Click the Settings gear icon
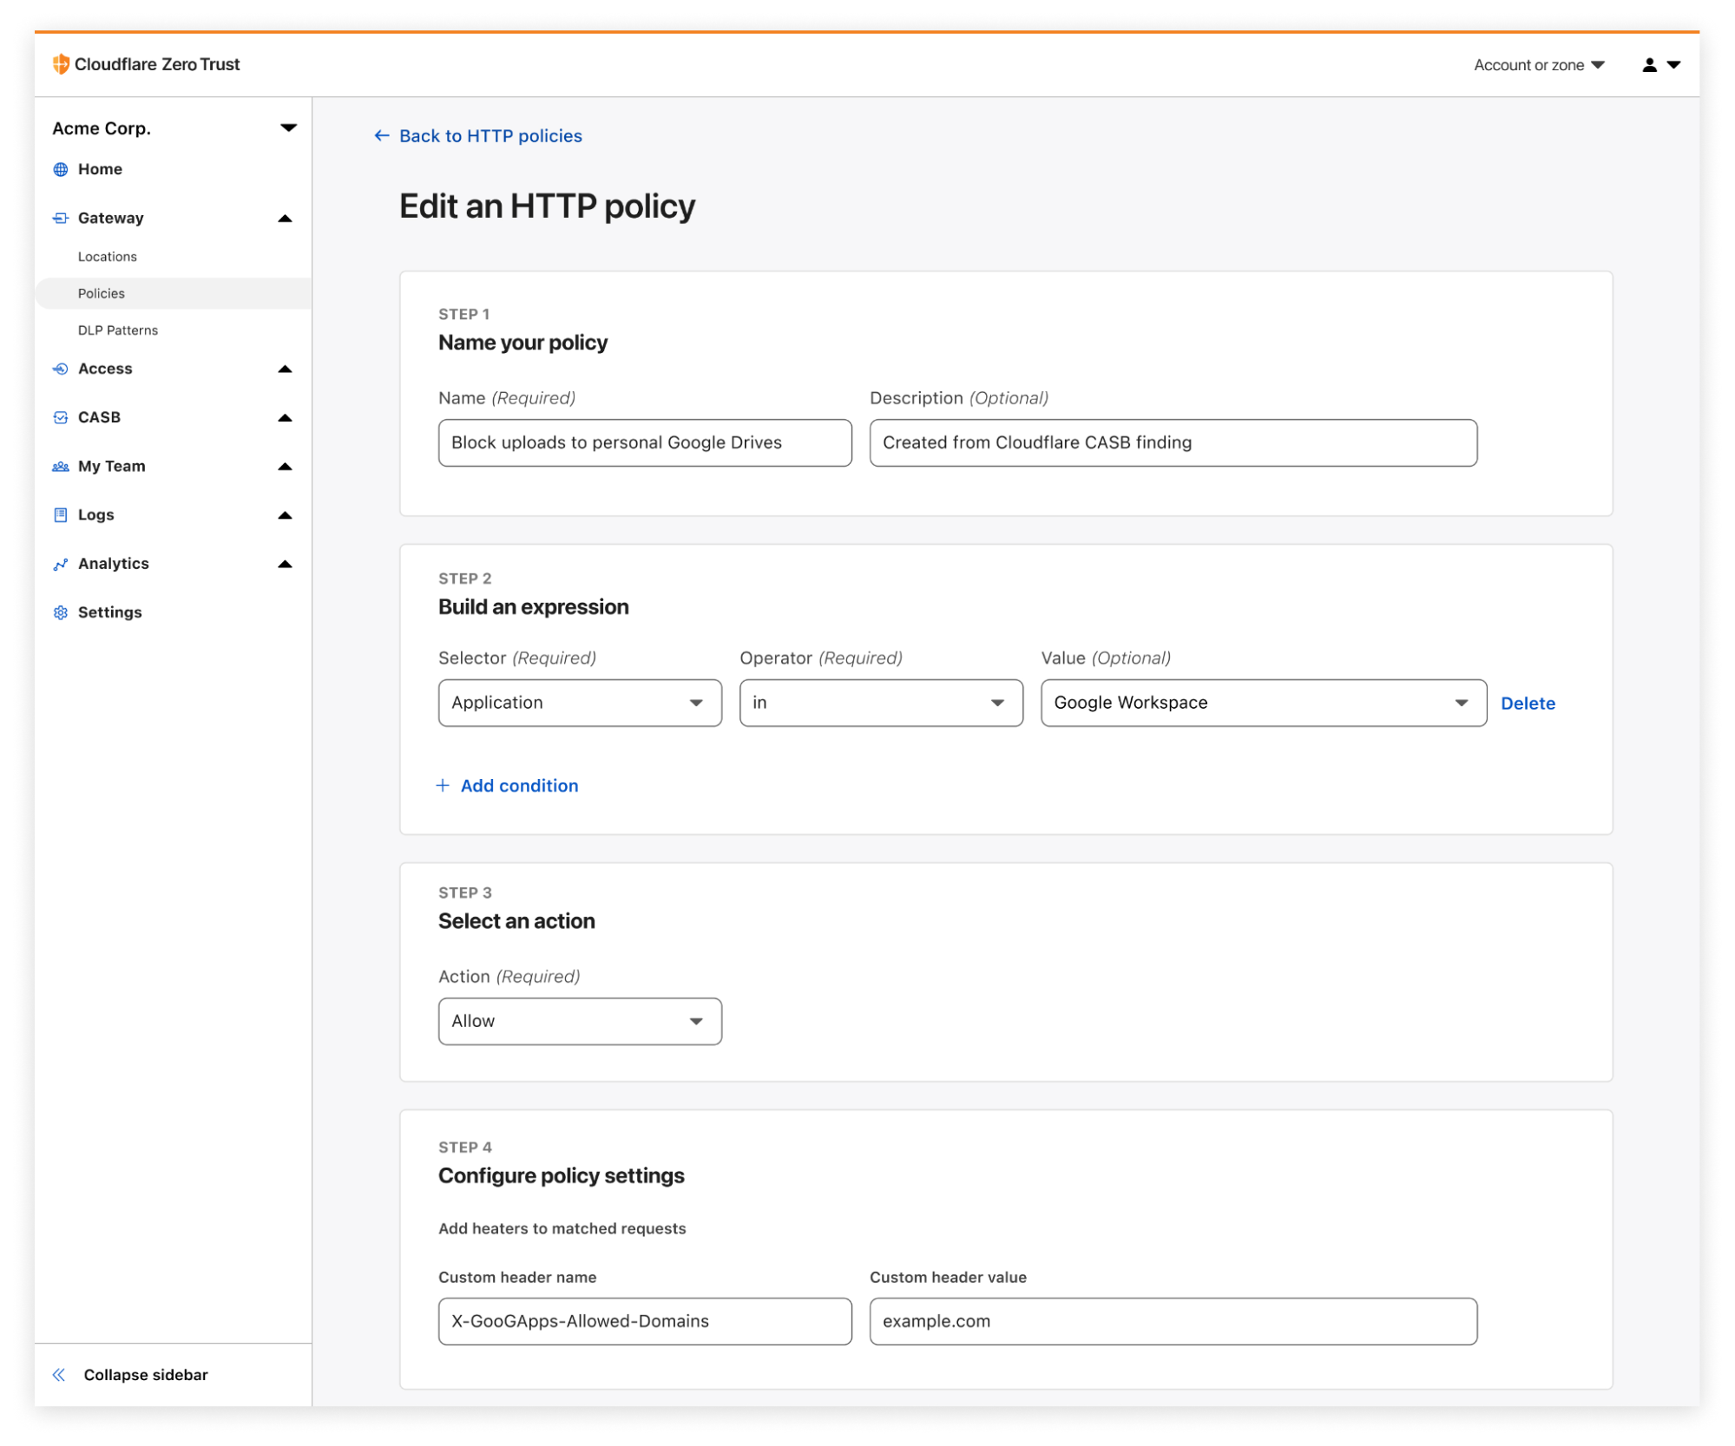Viewport: 1735px width, 1446px height. [61, 612]
